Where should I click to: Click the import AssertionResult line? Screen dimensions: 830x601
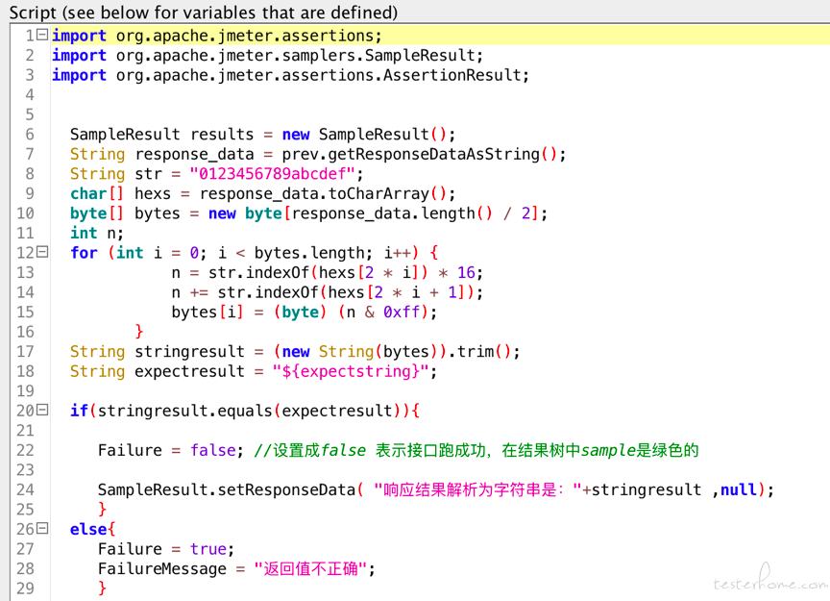click(291, 75)
